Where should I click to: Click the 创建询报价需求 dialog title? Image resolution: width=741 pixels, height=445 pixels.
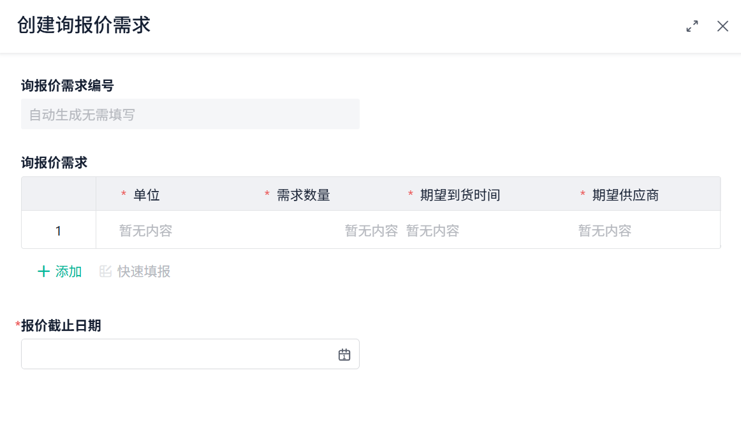pos(84,25)
